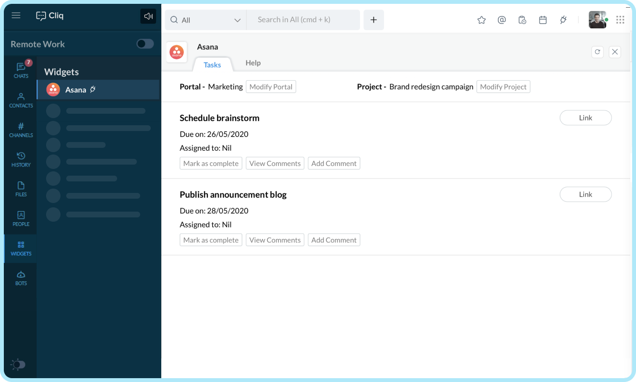Open the user profile avatar

tap(598, 20)
